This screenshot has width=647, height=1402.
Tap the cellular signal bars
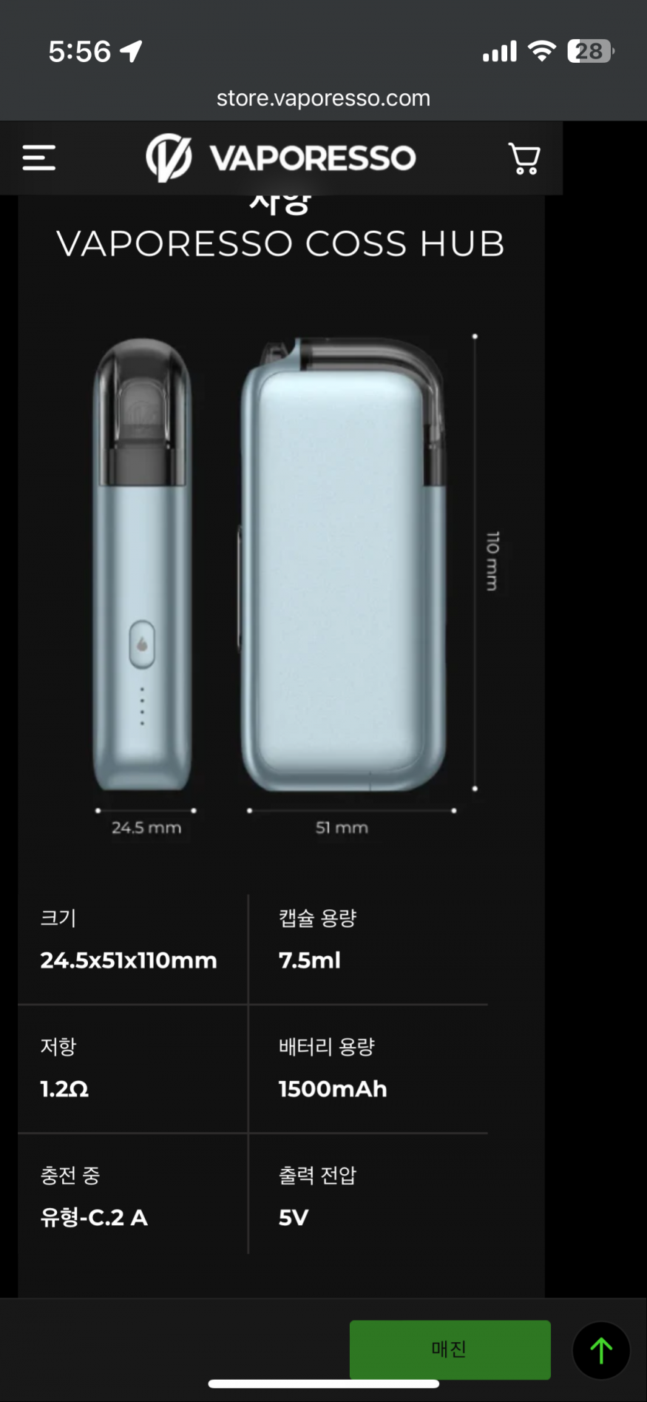[x=499, y=52]
